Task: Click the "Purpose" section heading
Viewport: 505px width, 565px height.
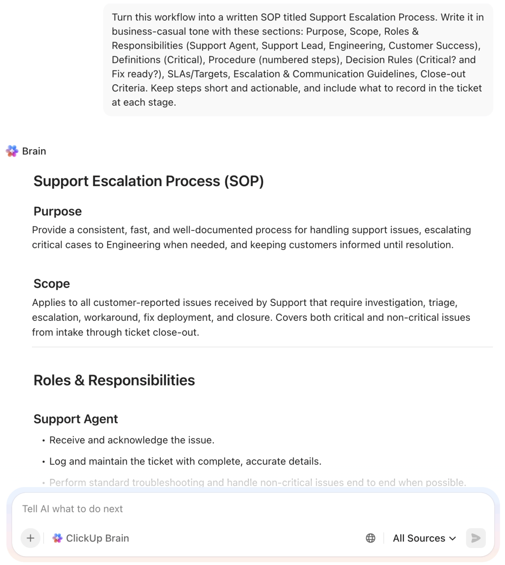Action: point(58,211)
